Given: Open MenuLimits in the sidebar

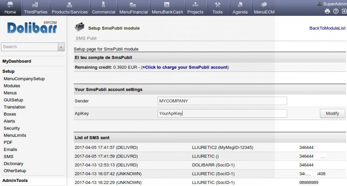Looking at the screenshot, I should click(15, 135).
